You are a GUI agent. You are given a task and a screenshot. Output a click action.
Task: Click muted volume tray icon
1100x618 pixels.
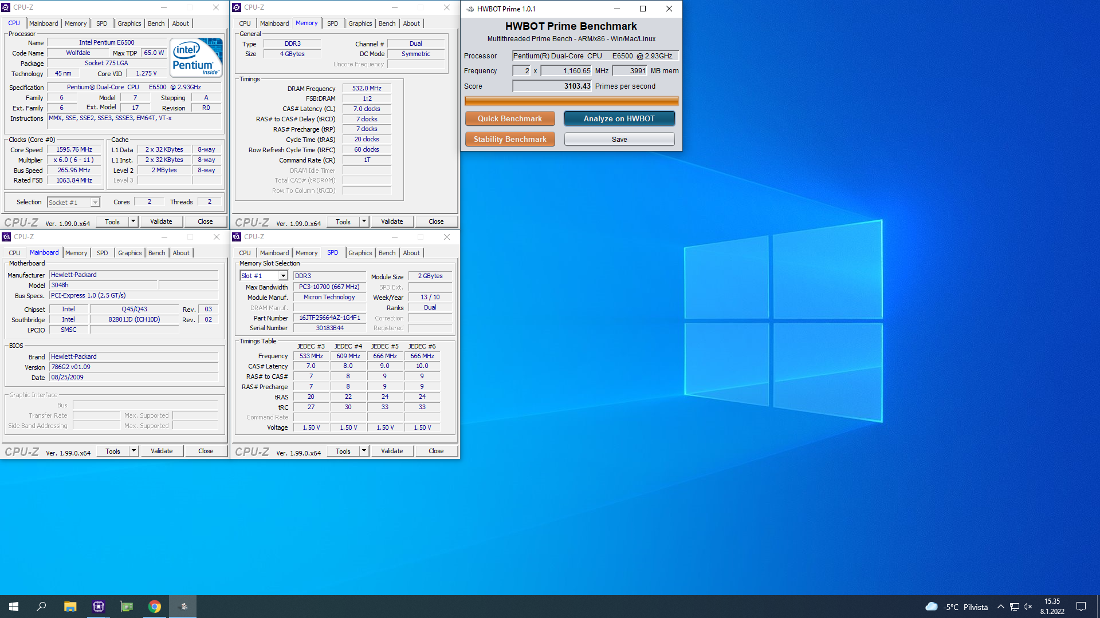click(1028, 607)
